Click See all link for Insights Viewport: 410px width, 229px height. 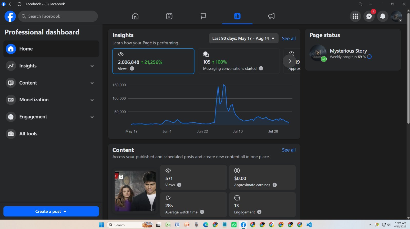pyautogui.click(x=289, y=39)
